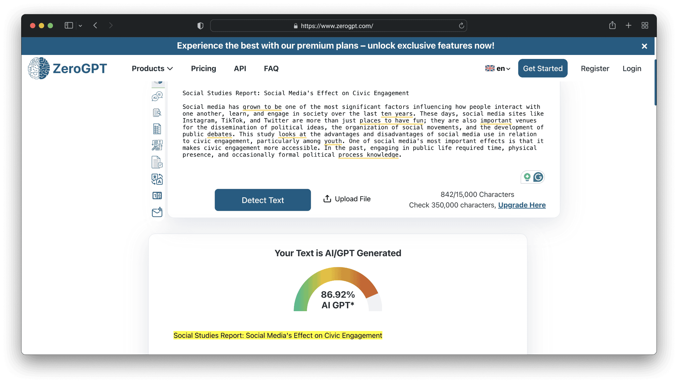Expand the browser sidebar options chevron
This screenshot has height=383, width=678.
80,25
